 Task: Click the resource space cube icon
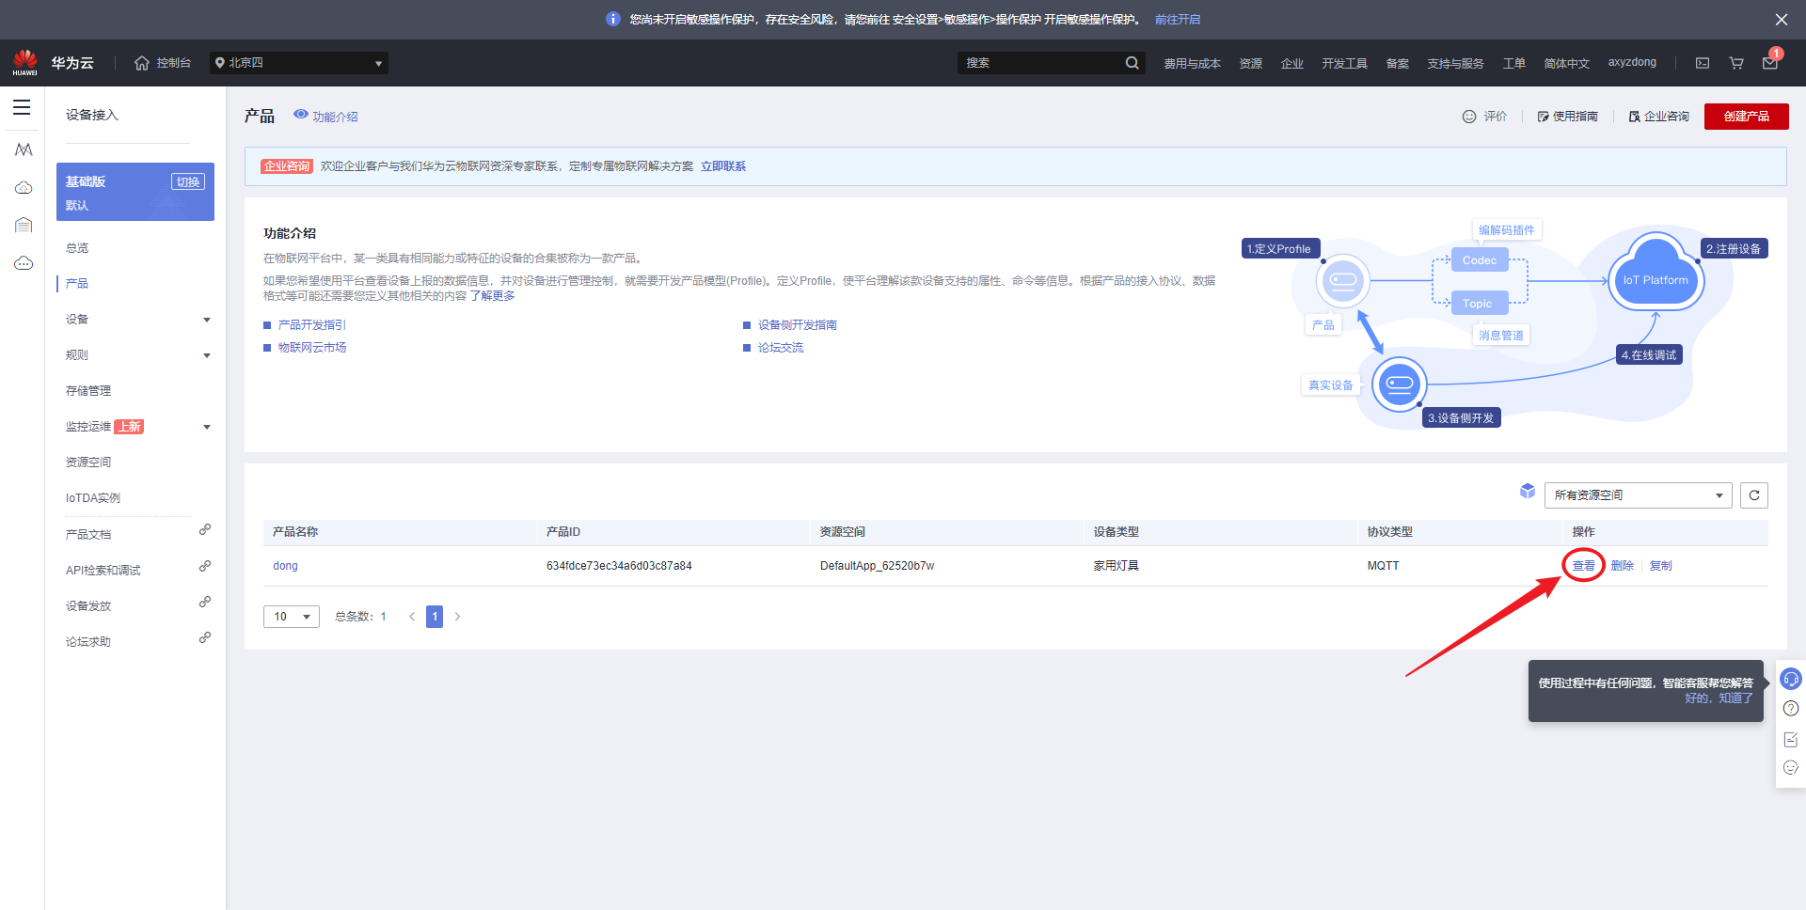tap(1528, 492)
